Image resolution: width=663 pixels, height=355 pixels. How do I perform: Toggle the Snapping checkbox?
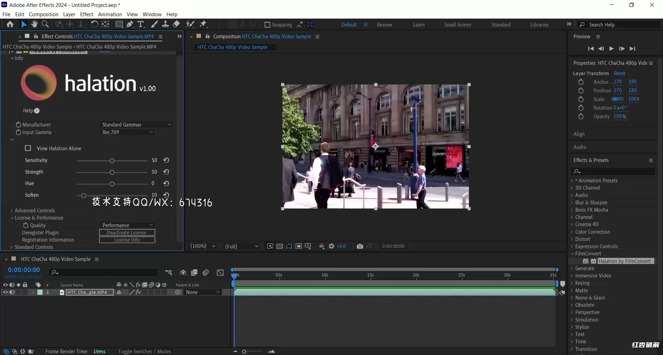click(x=267, y=24)
